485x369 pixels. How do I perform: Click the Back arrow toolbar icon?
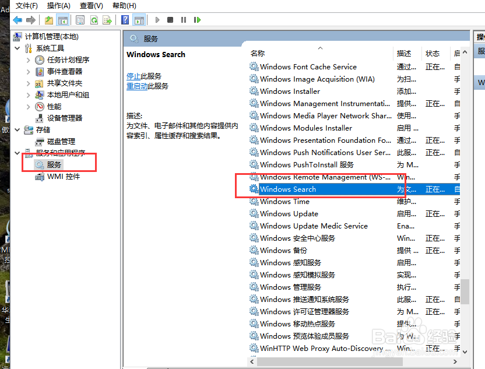(17, 20)
